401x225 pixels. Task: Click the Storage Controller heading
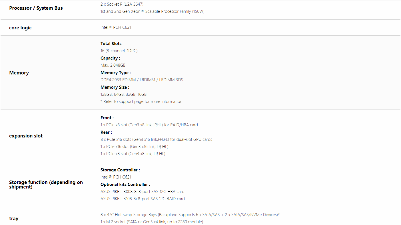(120, 170)
